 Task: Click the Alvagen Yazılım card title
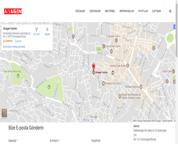click(x=10, y=28)
